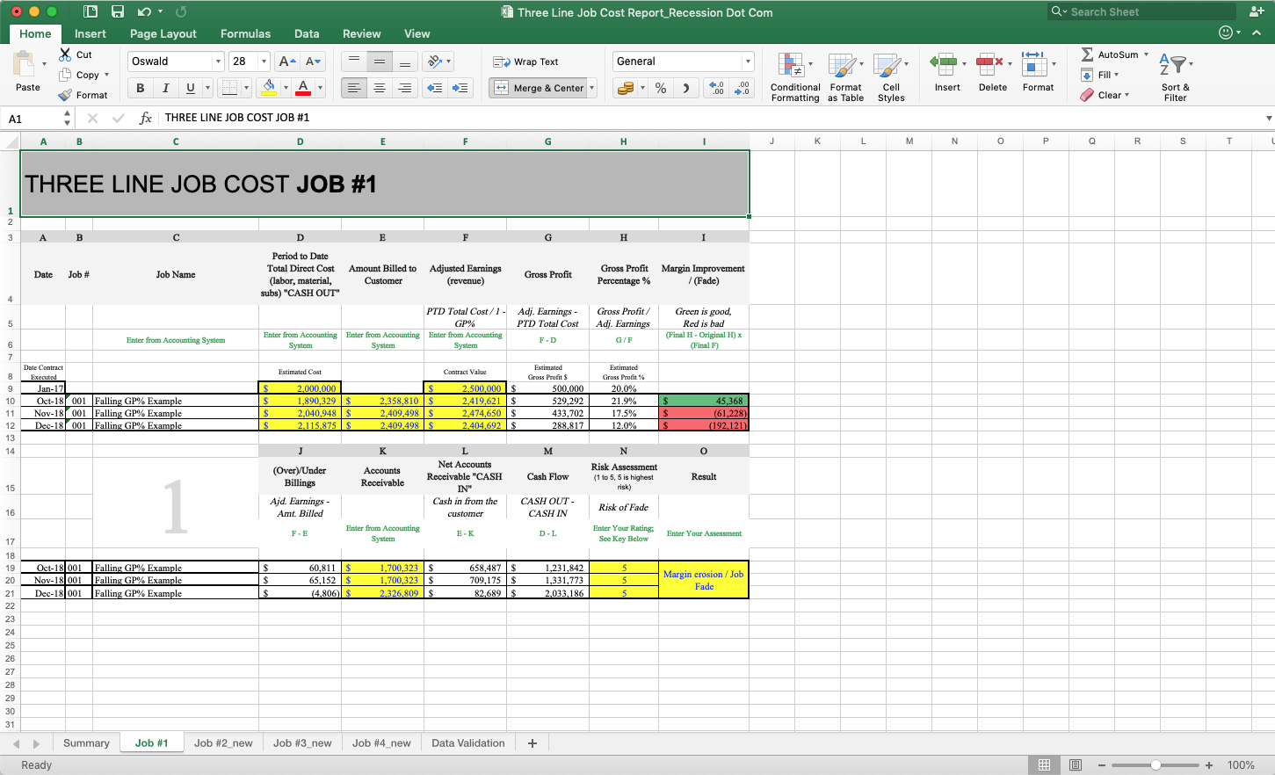Click the increase decimal icon
Viewport: 1275px width, 775px height.
click(718, 88)
